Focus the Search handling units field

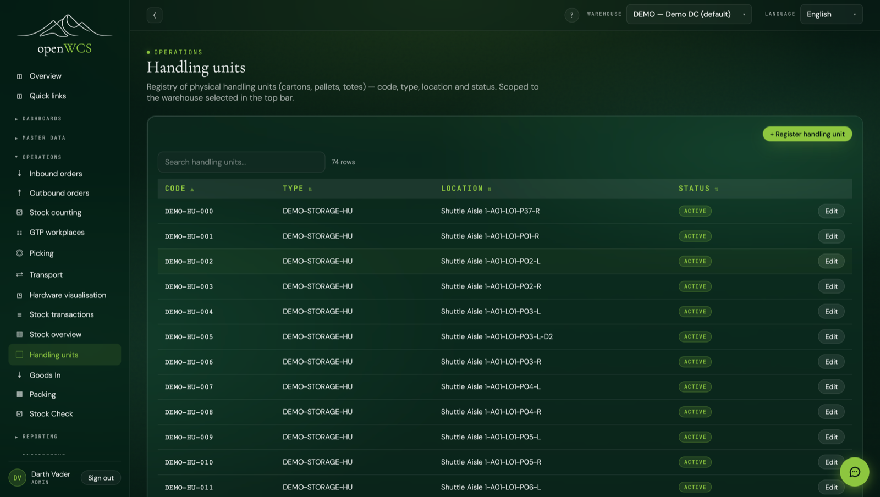click(241, 162)
